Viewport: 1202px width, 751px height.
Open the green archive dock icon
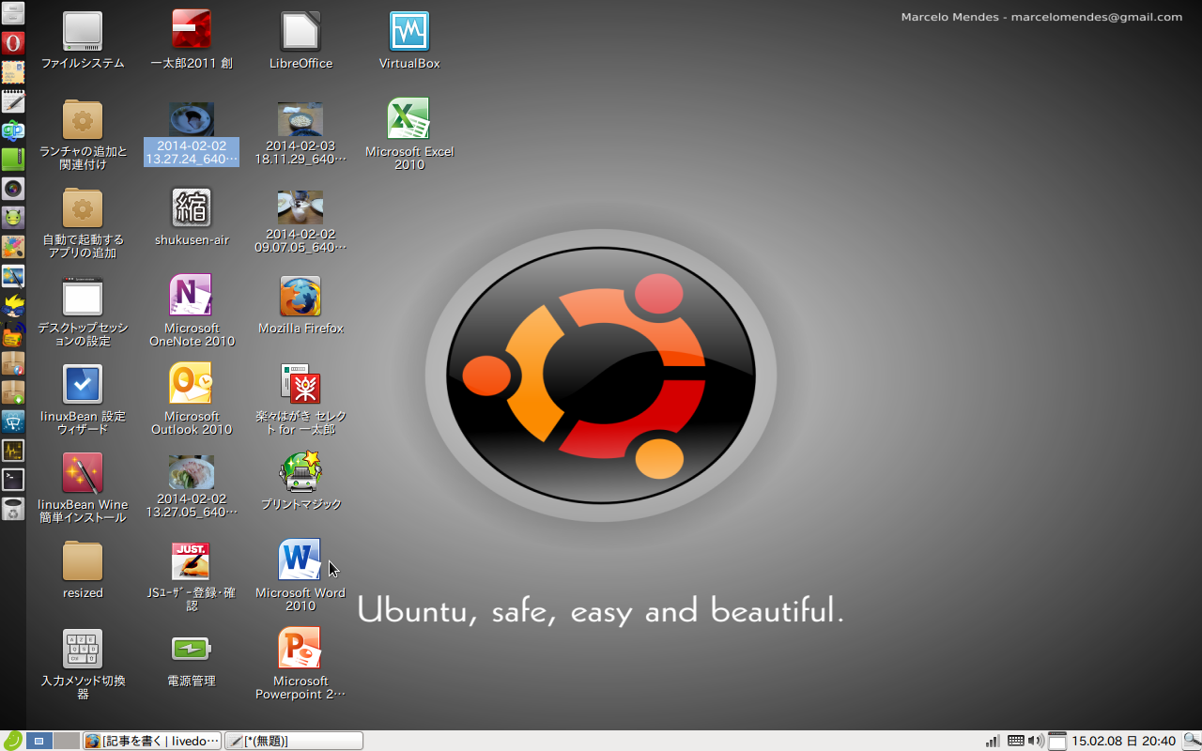point(13,160)
